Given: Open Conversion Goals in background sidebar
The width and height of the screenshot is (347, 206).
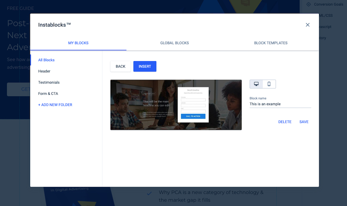Looking at the screenshot, I should (x=328, y=4).
